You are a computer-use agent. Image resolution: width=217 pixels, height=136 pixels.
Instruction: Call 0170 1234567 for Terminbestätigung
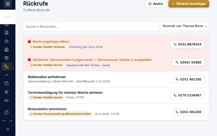[x=187, y=95]
